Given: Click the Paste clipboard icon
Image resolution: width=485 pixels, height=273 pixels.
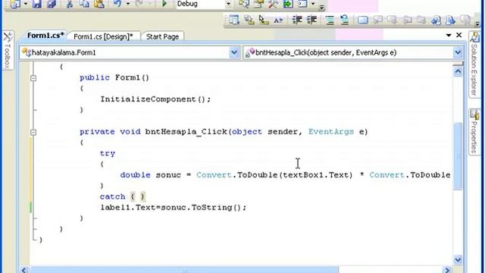Looking at the screenshot, I should pos(99,4).
